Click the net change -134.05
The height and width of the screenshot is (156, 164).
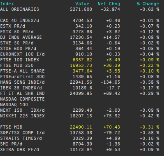click(110, 82)
